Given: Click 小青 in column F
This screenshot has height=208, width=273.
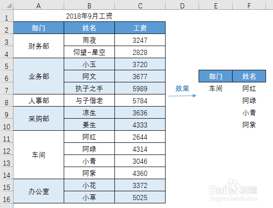Looking at the screenshot, I should tap(249, 113).
